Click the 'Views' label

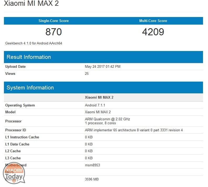10,73
